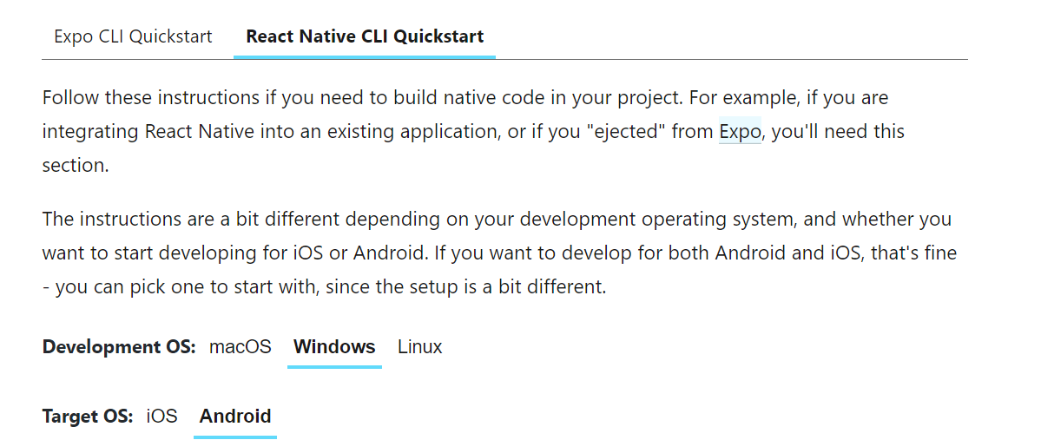
Task: Select the React Native CLI Quickstart tab
Action: [365, 36]
